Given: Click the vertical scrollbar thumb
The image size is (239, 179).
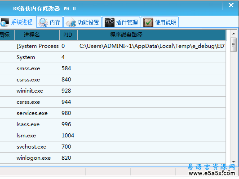Looking at the screenshot, I should point(233,45).
